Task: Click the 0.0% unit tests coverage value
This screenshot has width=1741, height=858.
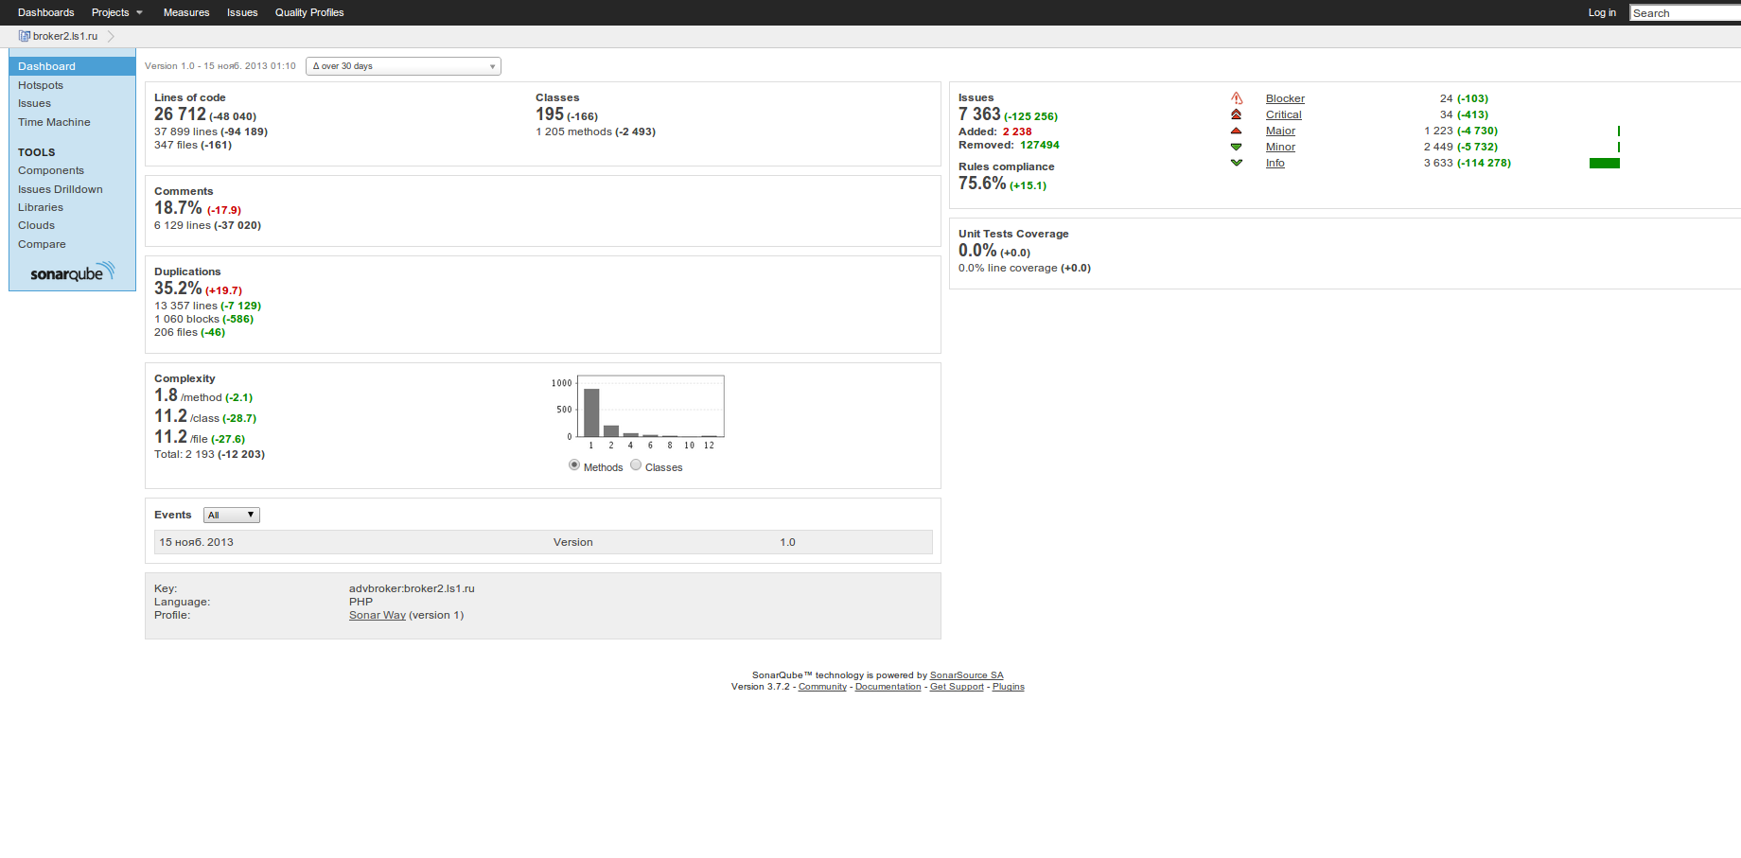Action: point(977,251)
